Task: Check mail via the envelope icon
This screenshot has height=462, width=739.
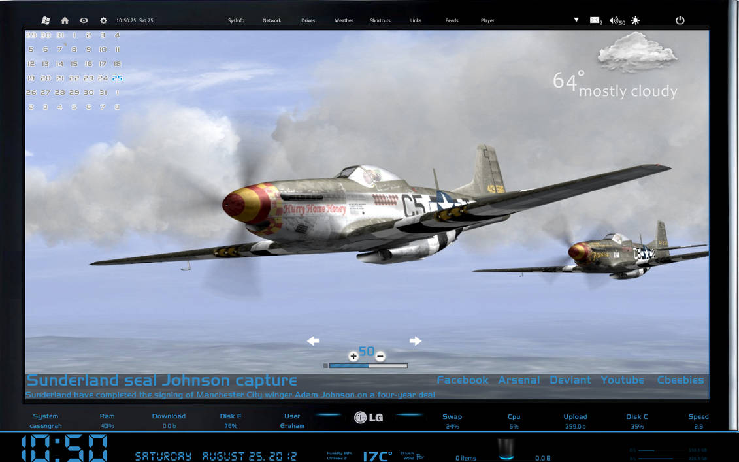Action: (x=595, y=20)
